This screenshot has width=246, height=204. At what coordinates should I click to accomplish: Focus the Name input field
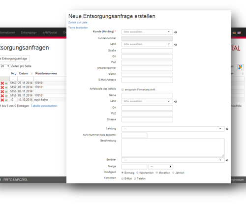tap(147, 95)
